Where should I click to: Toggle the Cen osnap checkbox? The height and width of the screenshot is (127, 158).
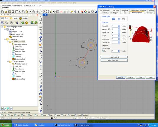point(29,115)
